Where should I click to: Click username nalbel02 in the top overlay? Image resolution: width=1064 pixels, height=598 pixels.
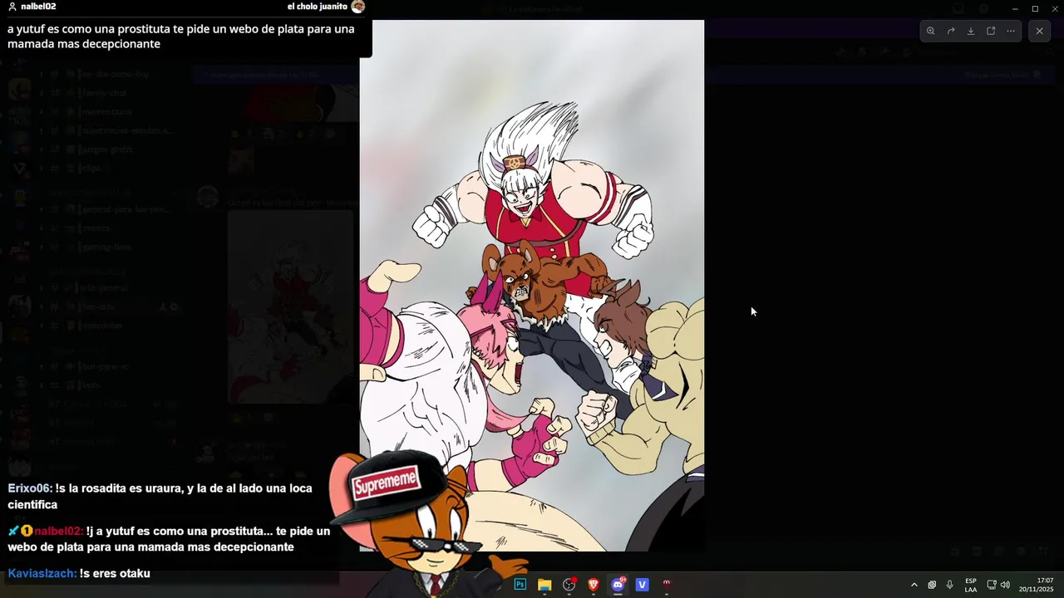(38, 7)
